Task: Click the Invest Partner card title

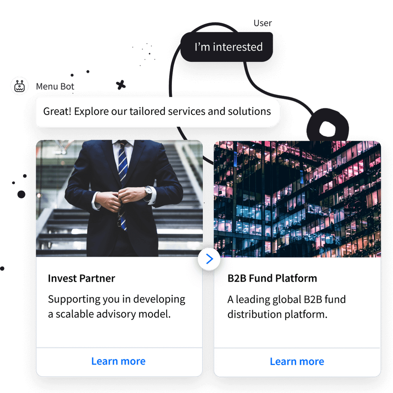Action: point(81,278)
